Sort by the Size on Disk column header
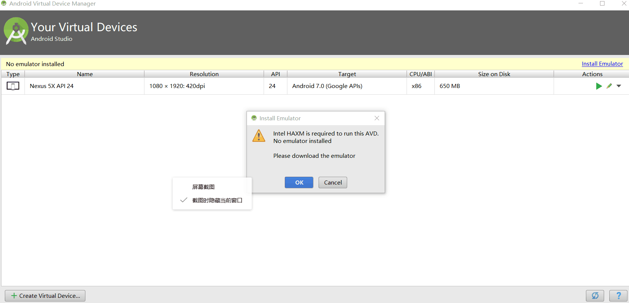Screen dimensions: 629x303 [494, 74]
